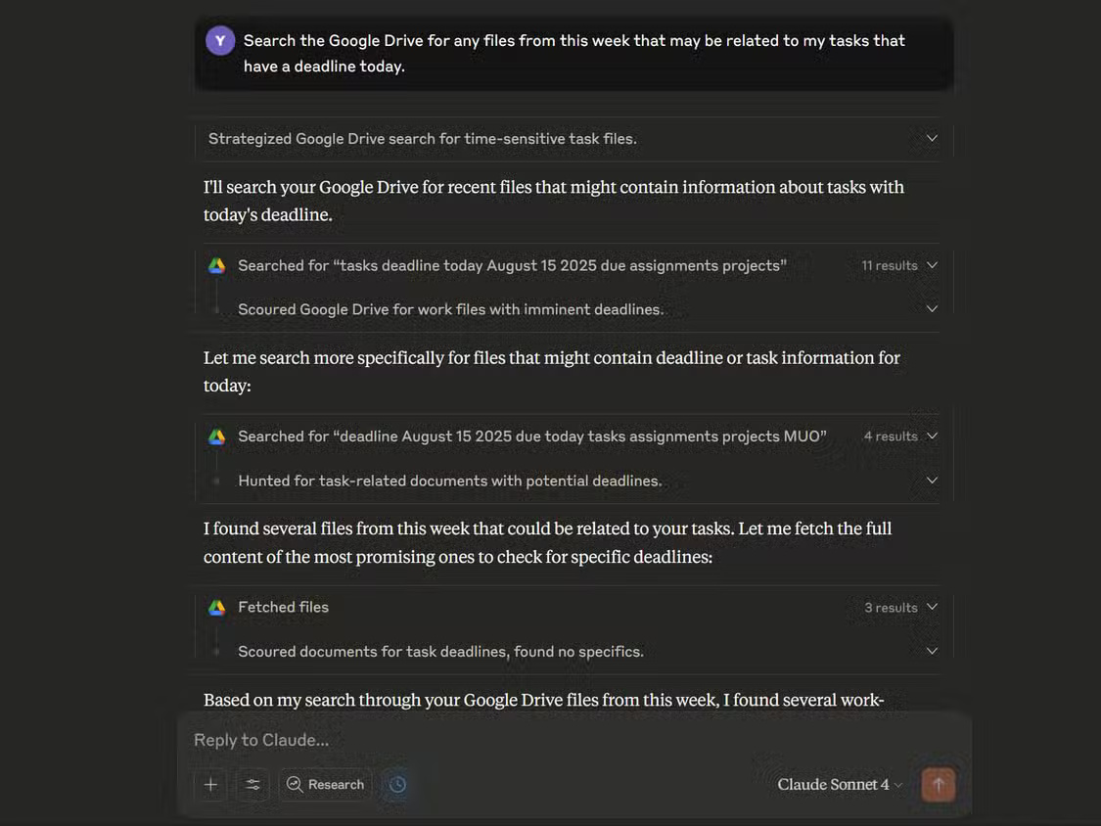Toggle Research mode in the reply bar
This screenshot has height=826, width=1101.
[325, 784]
